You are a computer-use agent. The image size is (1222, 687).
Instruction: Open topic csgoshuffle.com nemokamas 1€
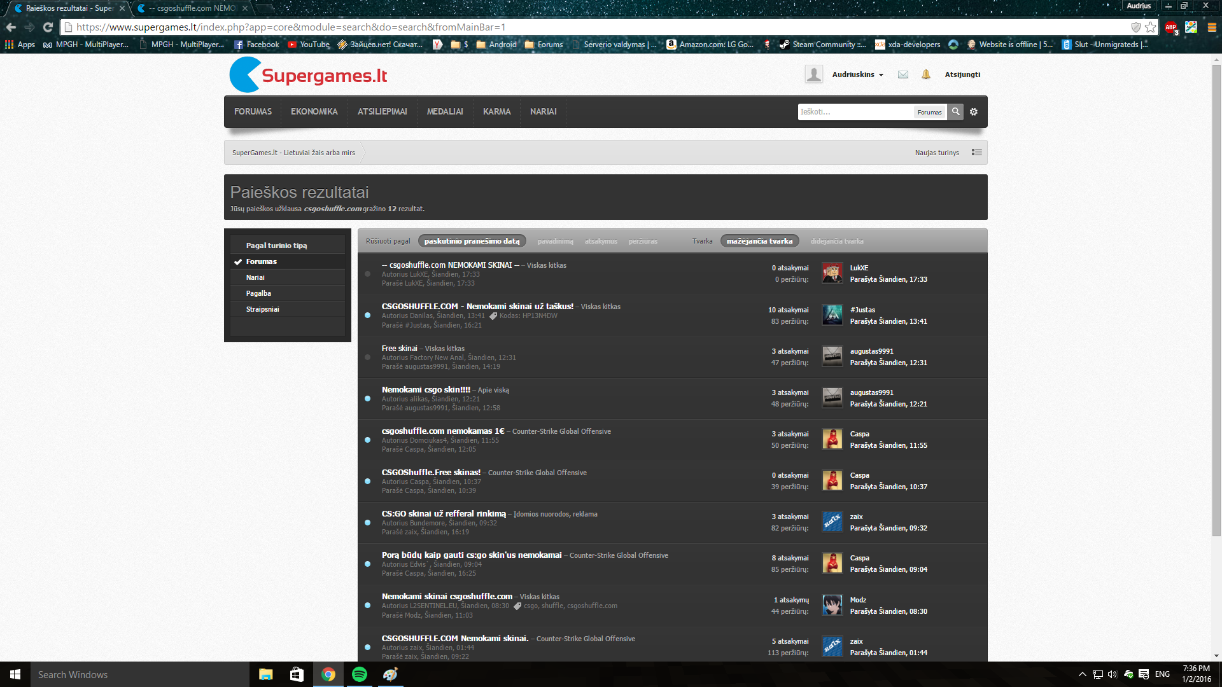(443, 431)
